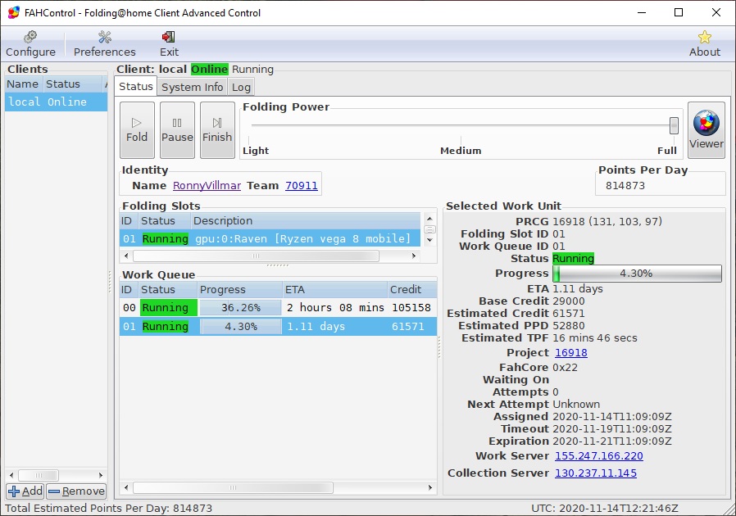Select folding slot 01 gpu Raven row
Image resolution: width=736 pixels, height=516 pixels.
270,239
